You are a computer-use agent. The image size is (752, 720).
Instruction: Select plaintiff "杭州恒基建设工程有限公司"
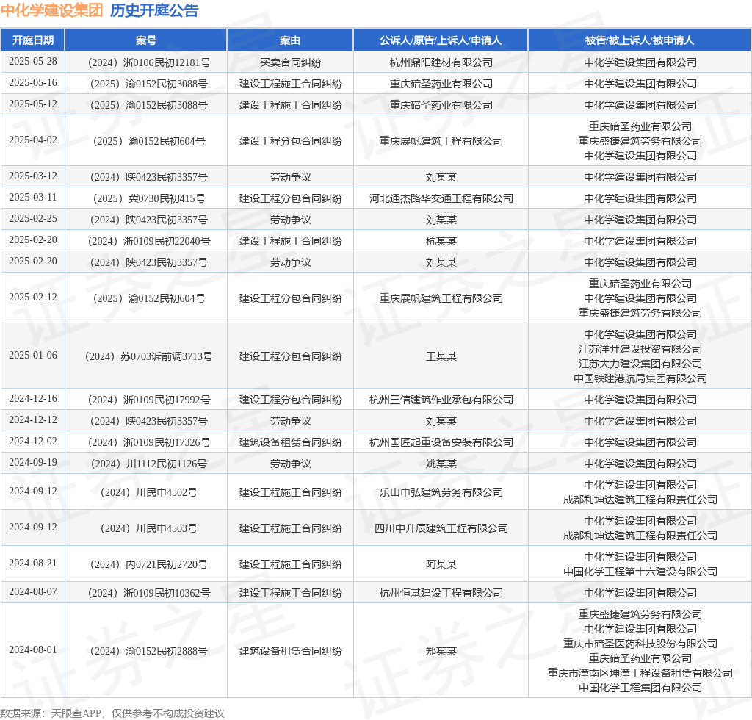coord(441,593)
